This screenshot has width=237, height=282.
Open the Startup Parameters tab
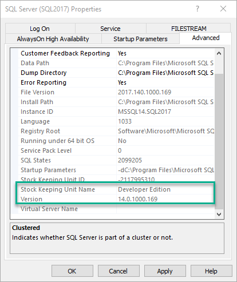point(140,39)
